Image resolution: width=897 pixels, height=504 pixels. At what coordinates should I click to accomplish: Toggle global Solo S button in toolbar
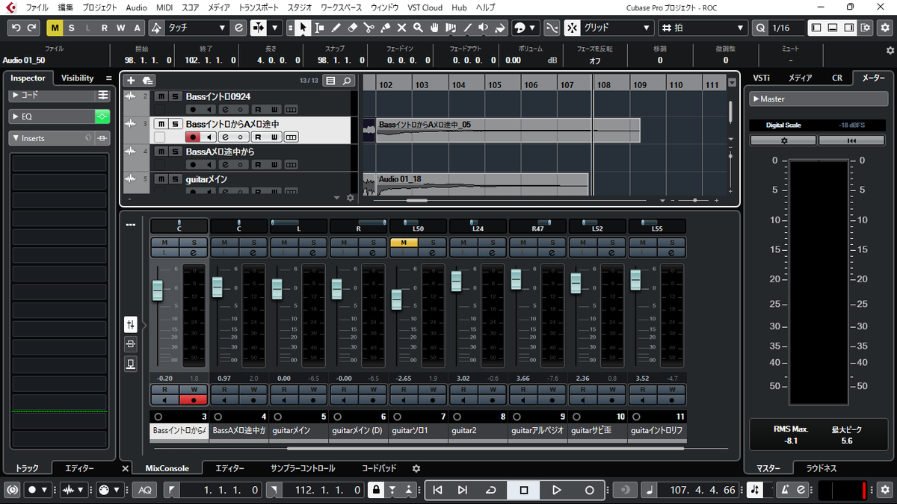point(71,28)
